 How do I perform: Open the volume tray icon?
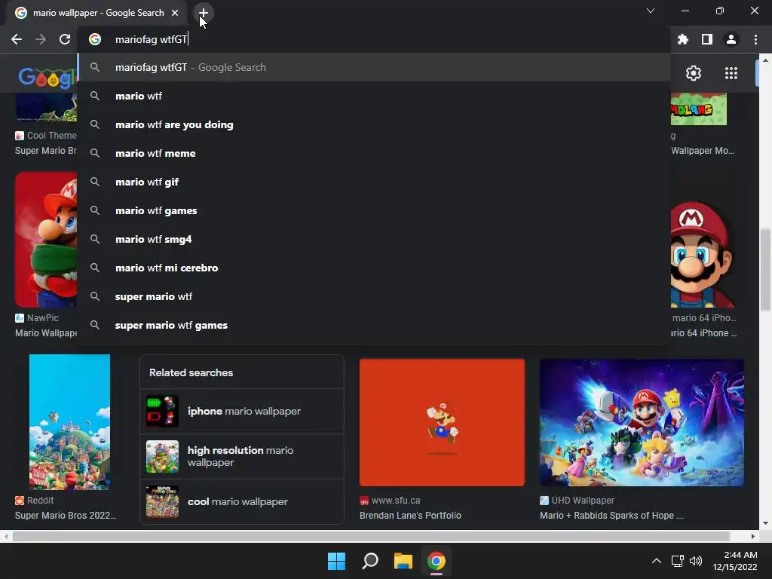(x=696, y=561)
